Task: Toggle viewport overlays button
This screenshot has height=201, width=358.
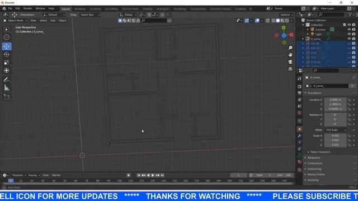Action: (x=257, y=21)
